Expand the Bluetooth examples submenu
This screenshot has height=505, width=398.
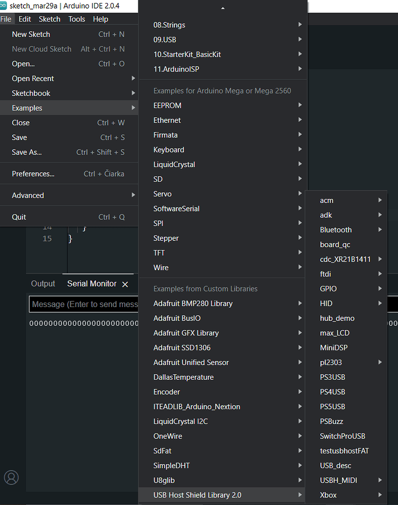coord(336,229)
